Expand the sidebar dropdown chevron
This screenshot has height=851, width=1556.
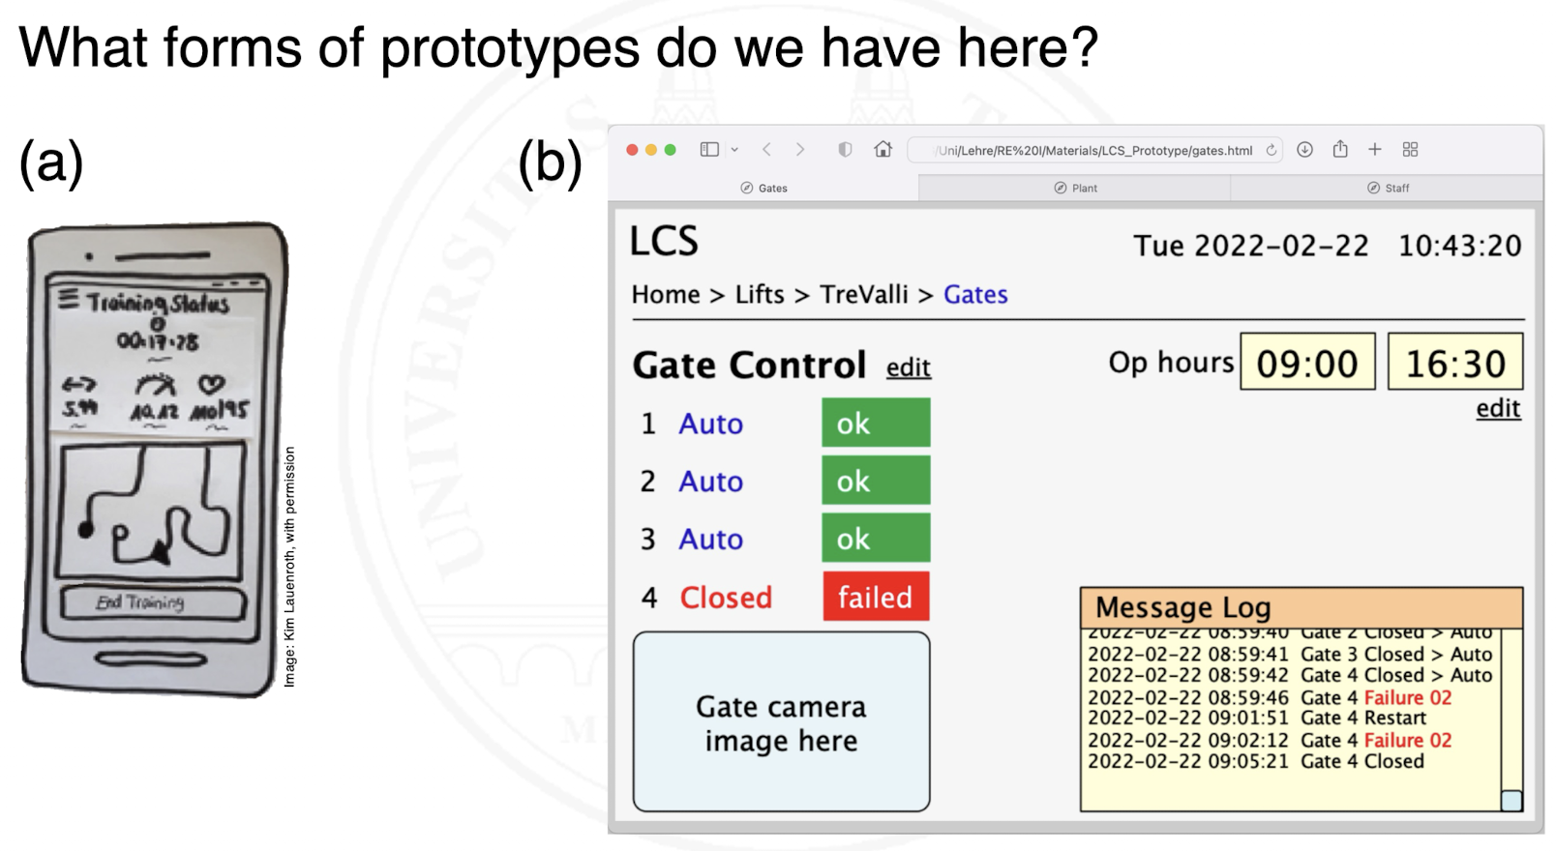(x=734, y=150)
